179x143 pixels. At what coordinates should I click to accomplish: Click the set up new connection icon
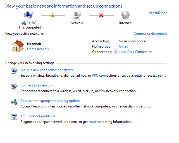click(14, 71)
